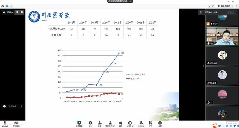
Task: Click 结束录制 end recording icon
Action: 130,124
